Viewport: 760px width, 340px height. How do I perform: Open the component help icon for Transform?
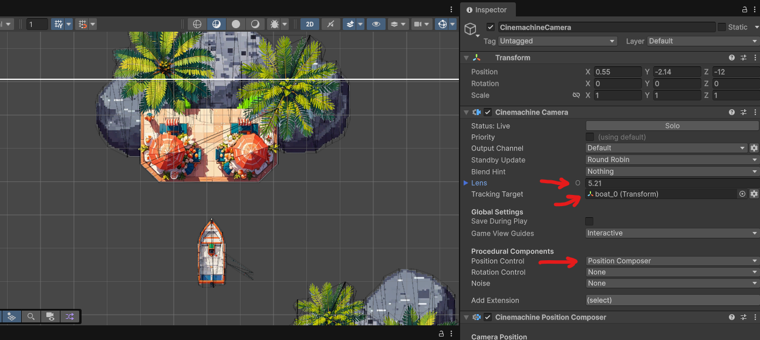(x=731, y=58)
